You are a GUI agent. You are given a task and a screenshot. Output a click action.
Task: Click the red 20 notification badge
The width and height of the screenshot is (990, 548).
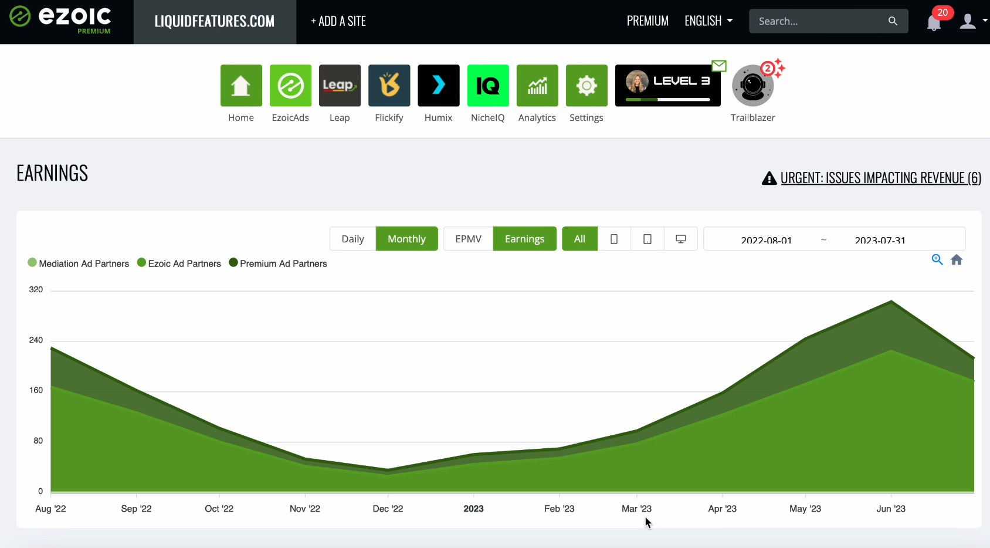942,12
